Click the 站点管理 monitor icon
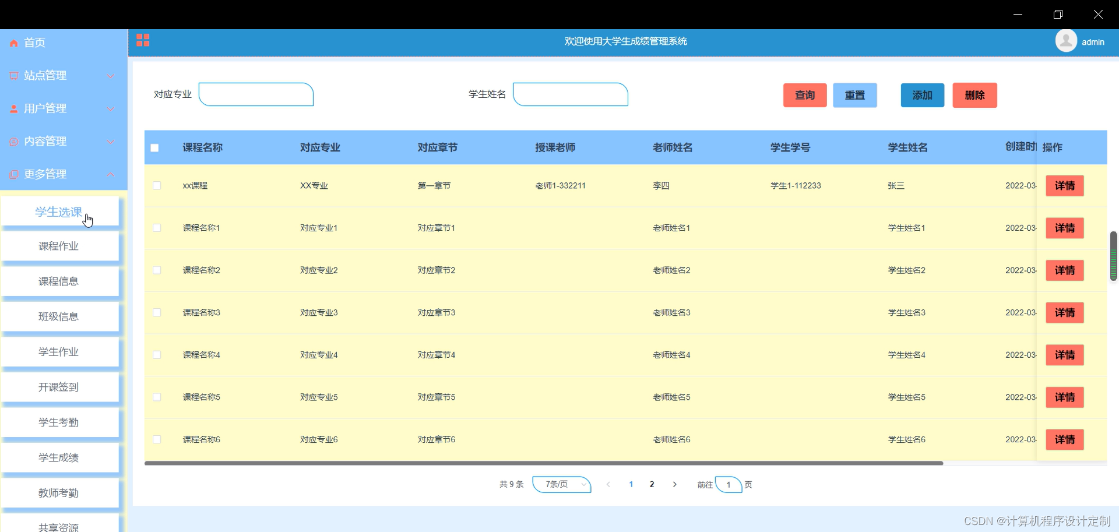 point(13,75)
